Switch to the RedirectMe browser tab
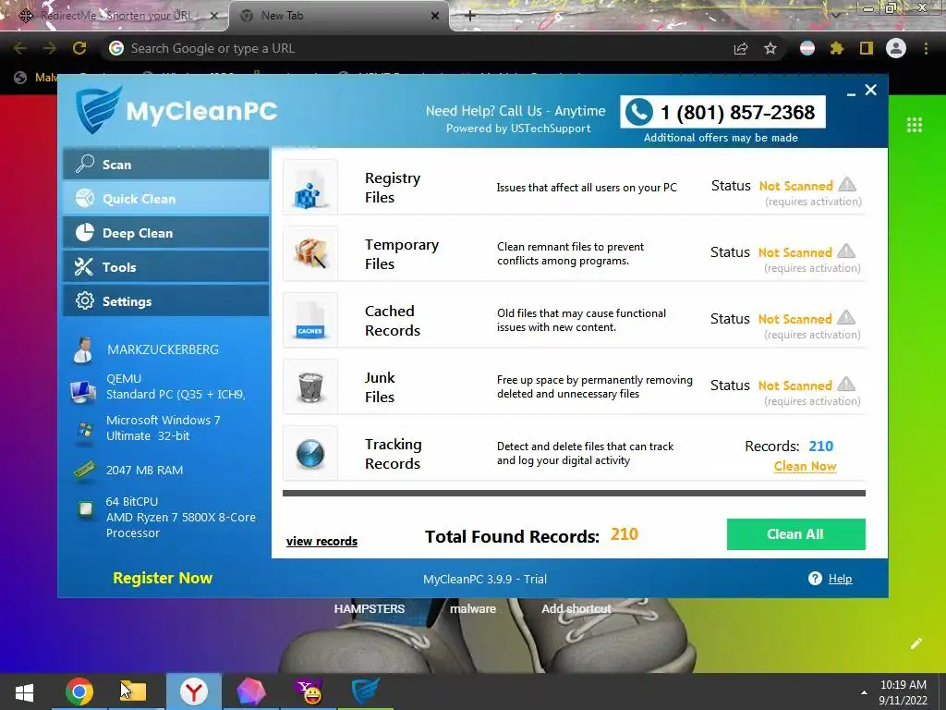946x710 pixels. pos(115,16)
